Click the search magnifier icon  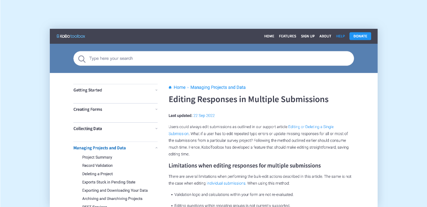click(x=82, y=58)
